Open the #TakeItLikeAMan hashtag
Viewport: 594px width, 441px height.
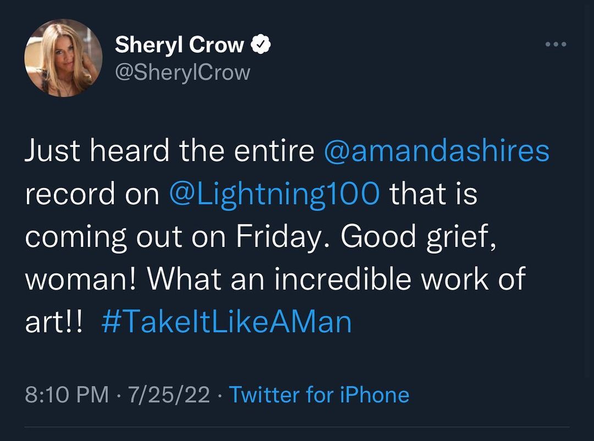pos(226,322)
